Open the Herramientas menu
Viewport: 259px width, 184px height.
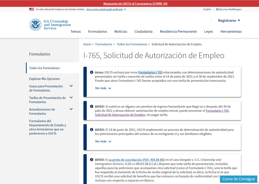coord(231,32)
